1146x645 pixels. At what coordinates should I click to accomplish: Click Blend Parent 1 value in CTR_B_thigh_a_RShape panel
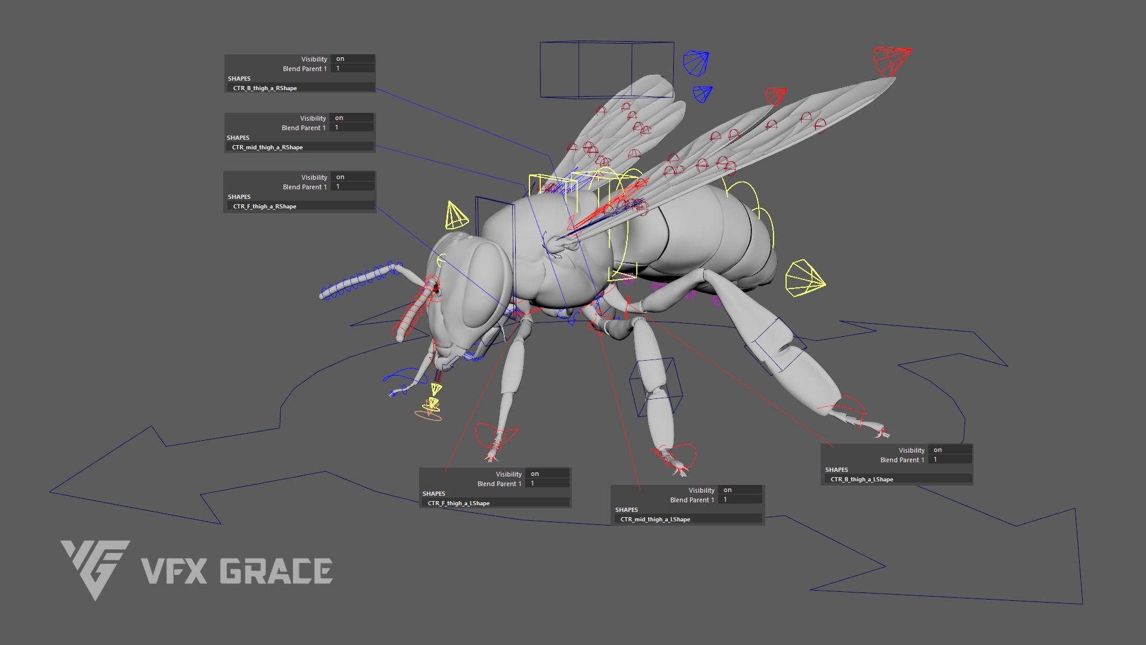353,69
